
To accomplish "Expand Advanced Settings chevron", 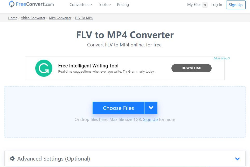I will point(237,159).
